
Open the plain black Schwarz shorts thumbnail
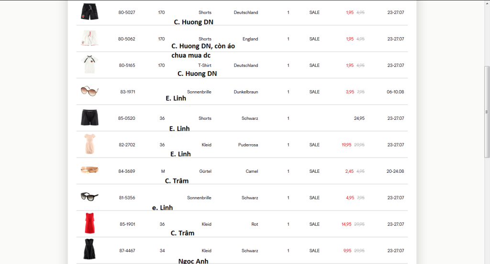89,117
